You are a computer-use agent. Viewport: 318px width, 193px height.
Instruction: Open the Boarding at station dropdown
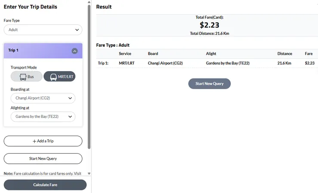click(x=43, y=98)
